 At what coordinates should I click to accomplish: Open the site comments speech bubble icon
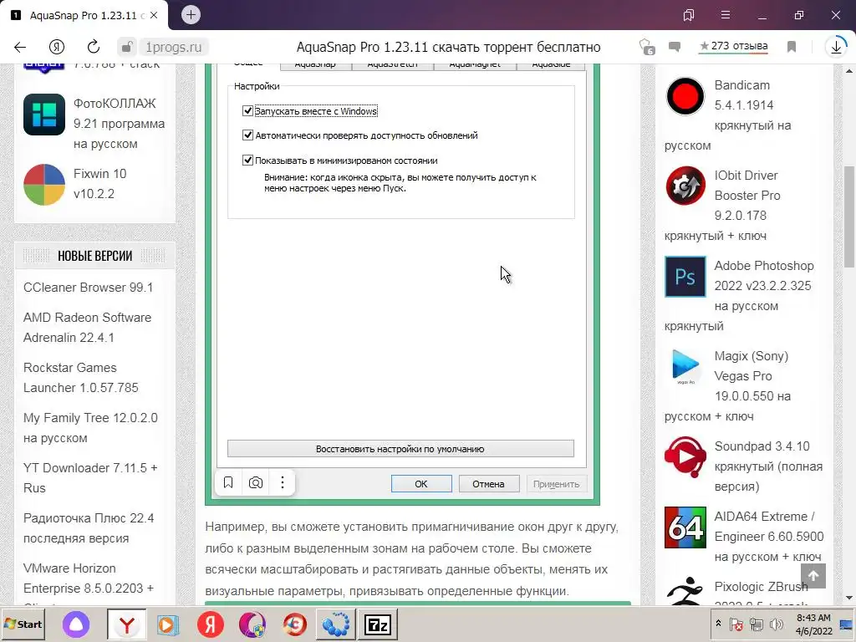pos(675,47)
